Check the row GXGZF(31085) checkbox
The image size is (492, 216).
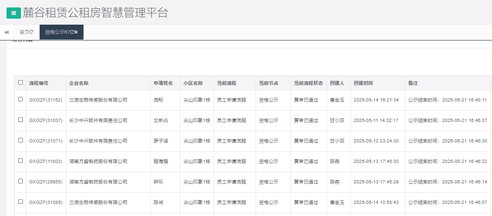(x=21, y=202)
